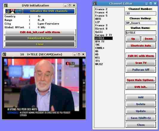Click Update button

tap(141, 111)
